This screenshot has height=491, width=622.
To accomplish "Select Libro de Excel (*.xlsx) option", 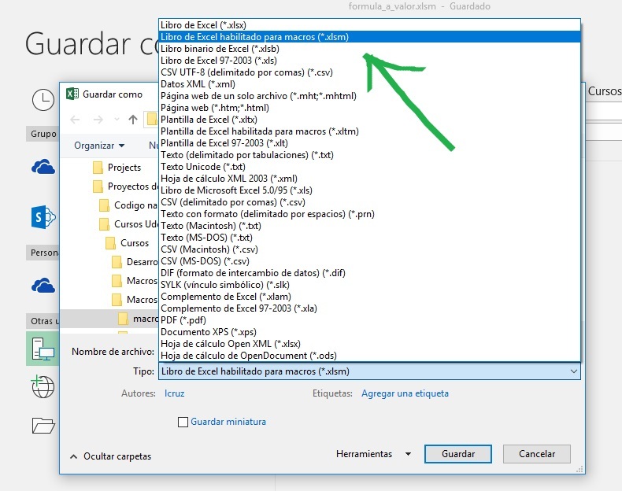I will (x=369, y=25).
